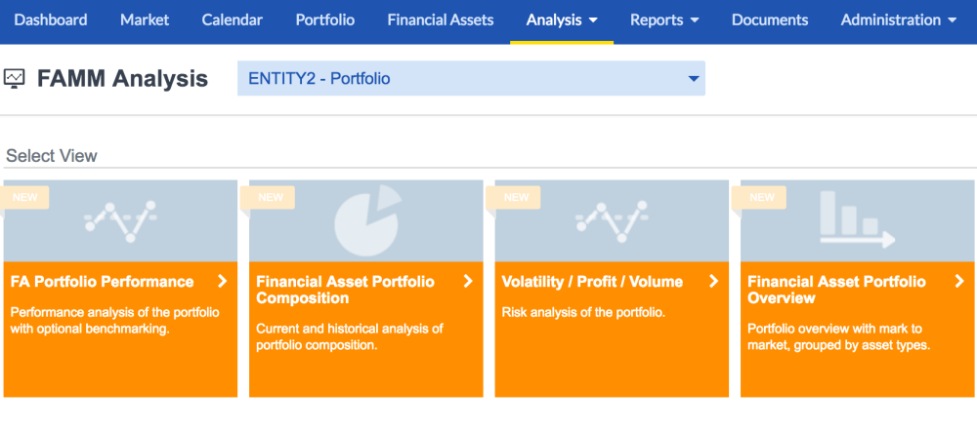Open the ENTITY2 - Portfolio dropdown
Image resolution: width=977 pixels, height=430 pixels.
point(471,78)
